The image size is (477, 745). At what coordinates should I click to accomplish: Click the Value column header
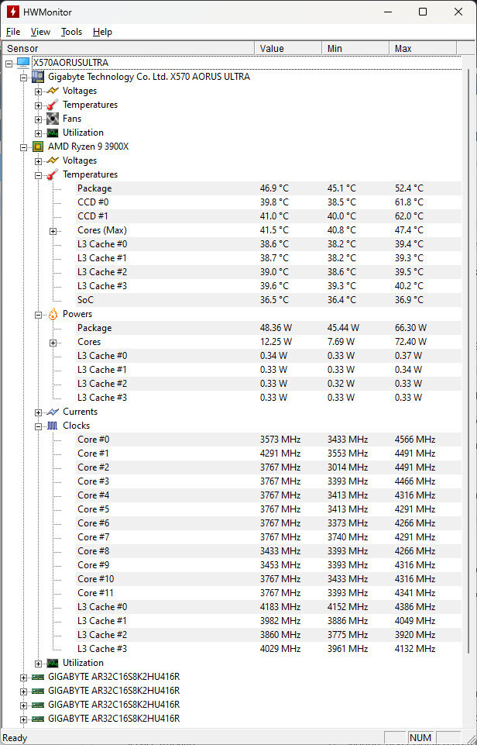tap(288, 49)
